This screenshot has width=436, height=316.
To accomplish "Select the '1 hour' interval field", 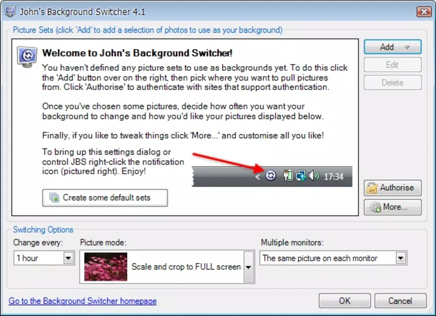I will coord(44,258).
